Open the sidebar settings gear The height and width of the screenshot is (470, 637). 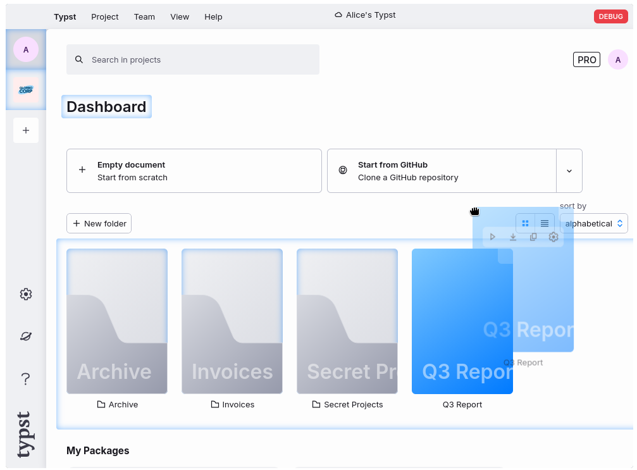[x=26, y=294]
